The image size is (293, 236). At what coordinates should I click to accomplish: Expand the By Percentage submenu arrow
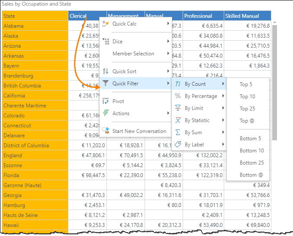(x=223, y=96)
